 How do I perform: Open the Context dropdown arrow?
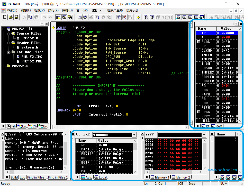[x=134, y=135]
